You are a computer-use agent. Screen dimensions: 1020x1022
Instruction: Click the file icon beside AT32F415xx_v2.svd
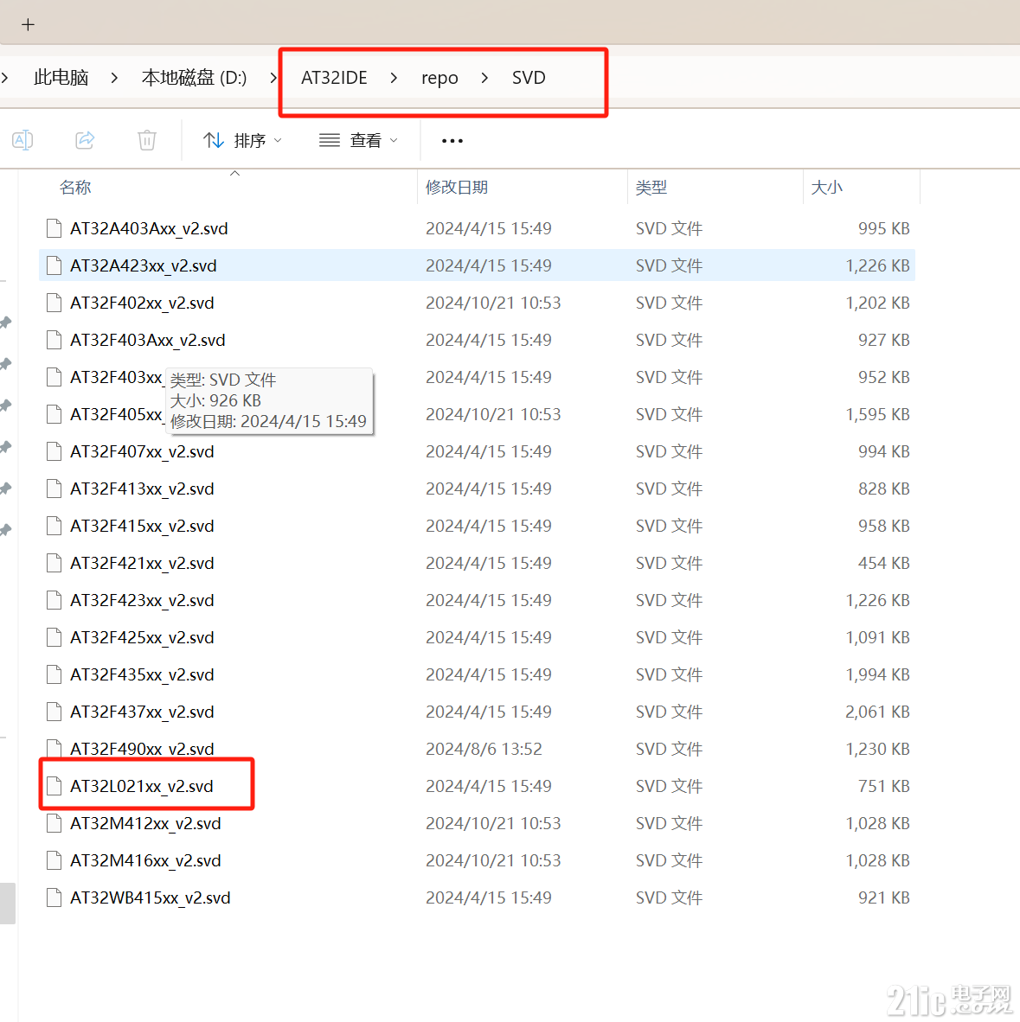[x=55, y=526]
